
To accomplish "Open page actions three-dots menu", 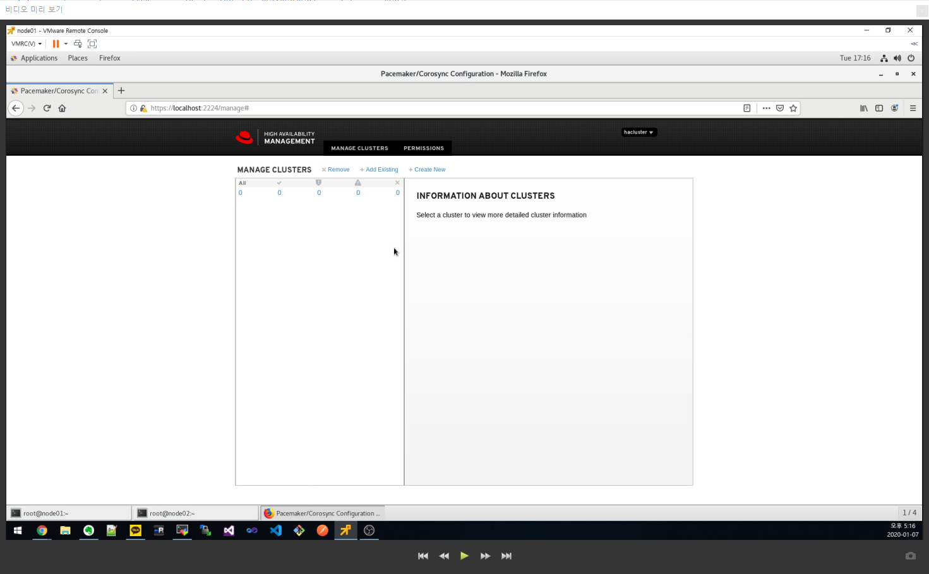I will tap(766, 108).
